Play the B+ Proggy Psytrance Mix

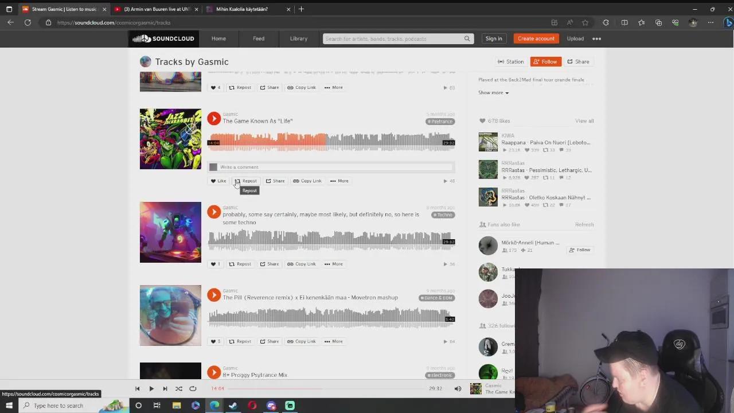pyautogui.click(x=214, y=372)
